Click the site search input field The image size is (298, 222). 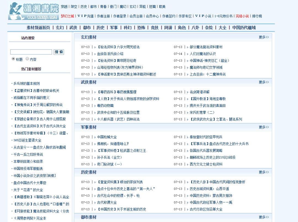[31, 52]
